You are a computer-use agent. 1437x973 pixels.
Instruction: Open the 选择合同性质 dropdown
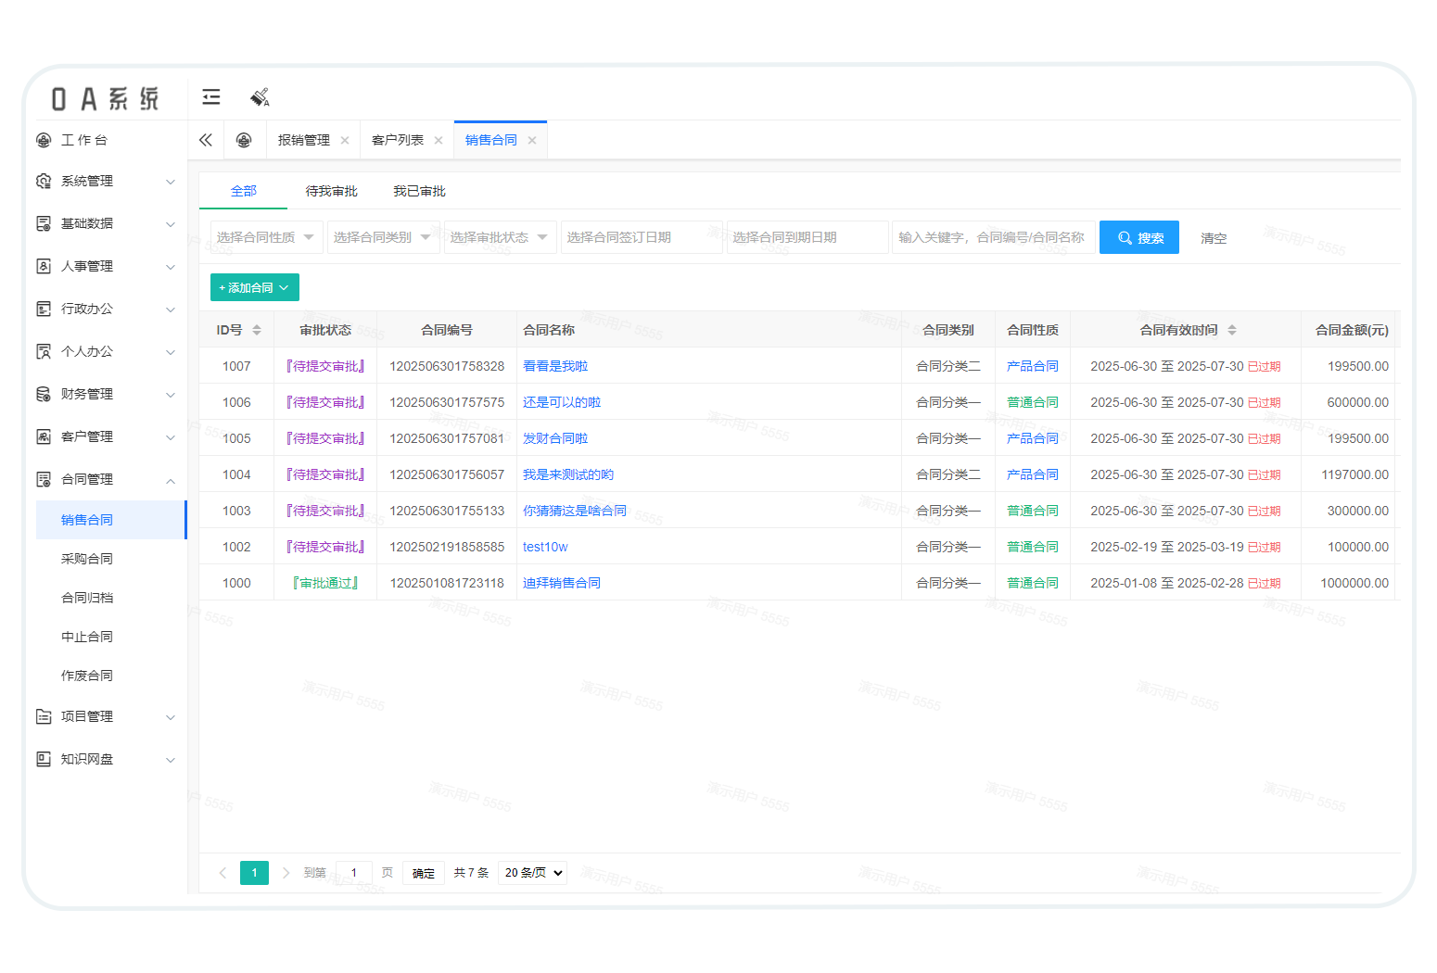[266, 237]
